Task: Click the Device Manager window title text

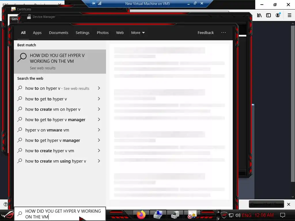Action: pyautogui.click(x=44, y=17)
